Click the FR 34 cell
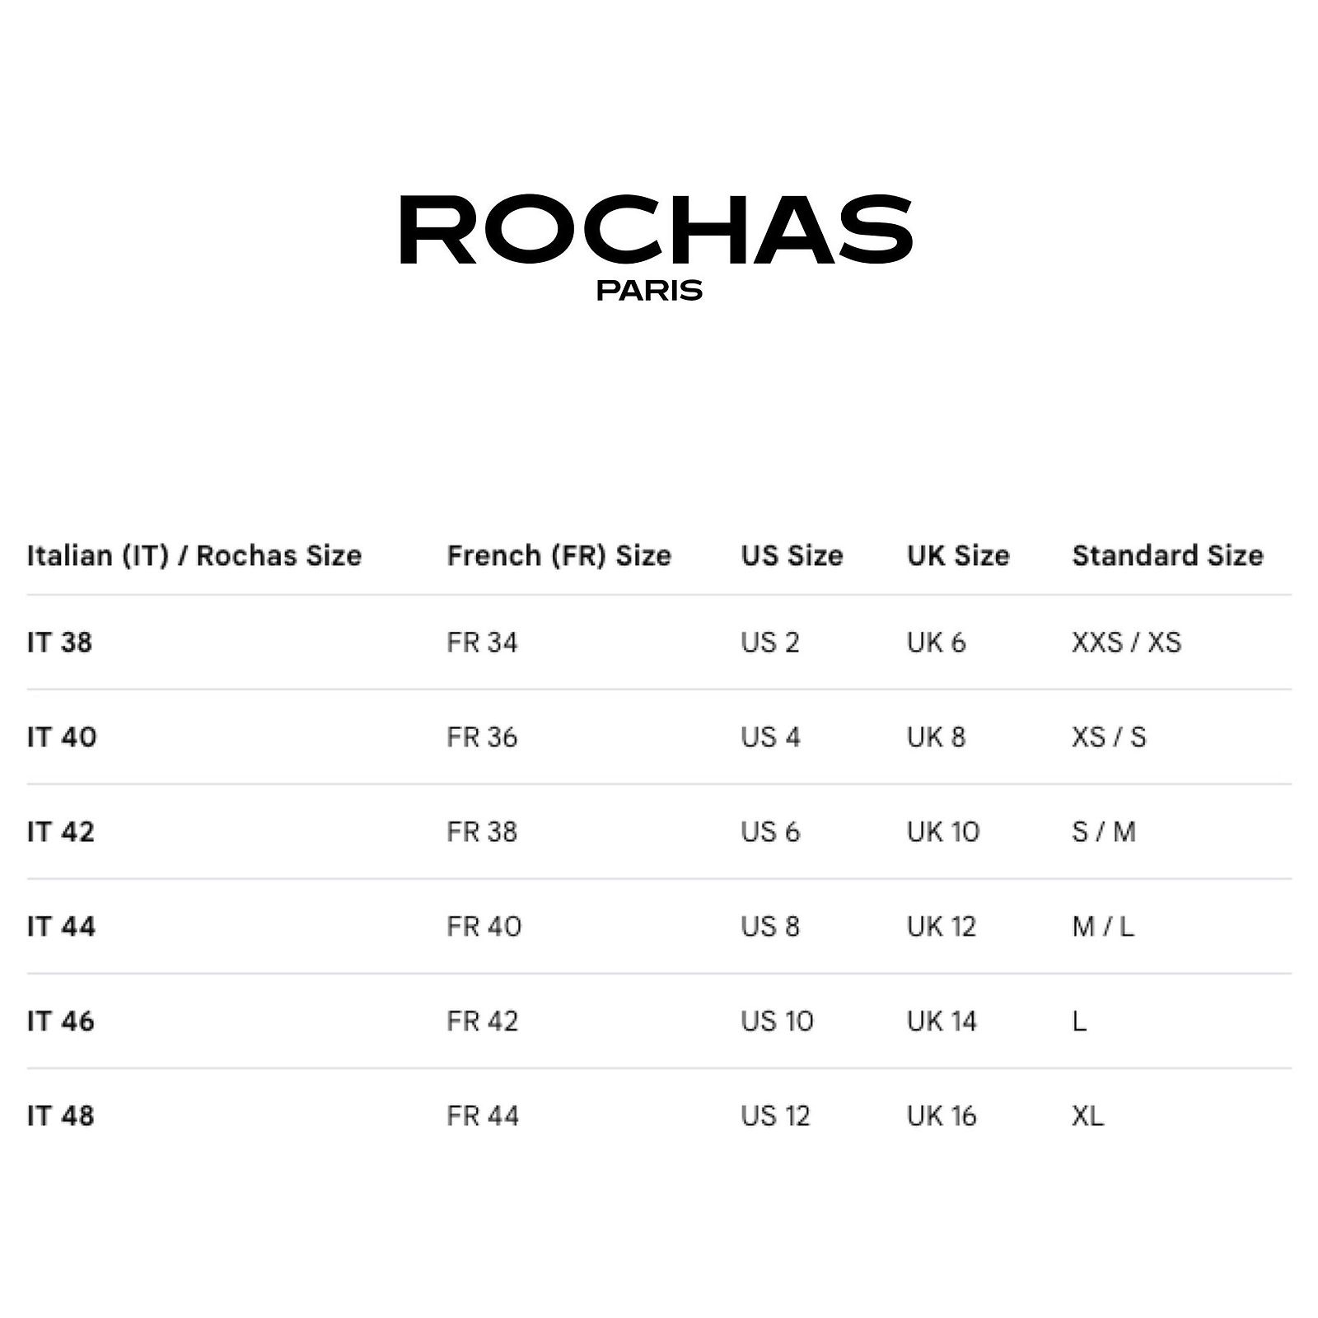1318x1318 pixels. pyautogui.click(x=482, y=643)
